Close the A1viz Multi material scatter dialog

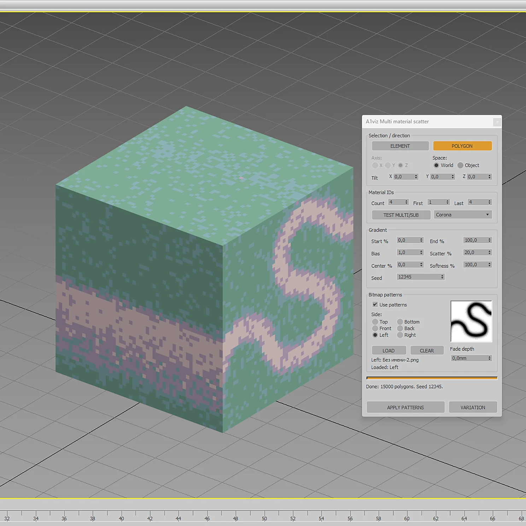point(497,122)
